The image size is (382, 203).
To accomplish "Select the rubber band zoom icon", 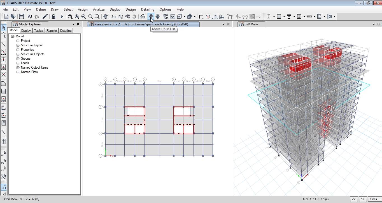I will [70, 17].
